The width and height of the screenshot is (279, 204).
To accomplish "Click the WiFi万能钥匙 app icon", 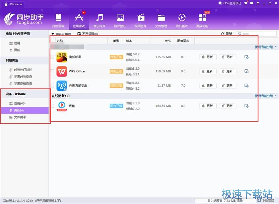I will [62, 85].
